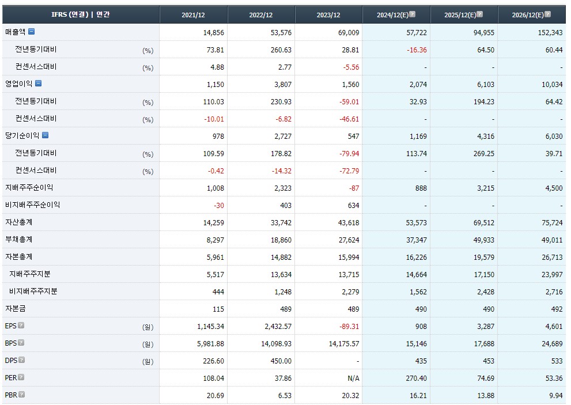Click the question mark icon beside PBR
The width and height of the screenshot is (571, 405).
(x=21, y=395)
